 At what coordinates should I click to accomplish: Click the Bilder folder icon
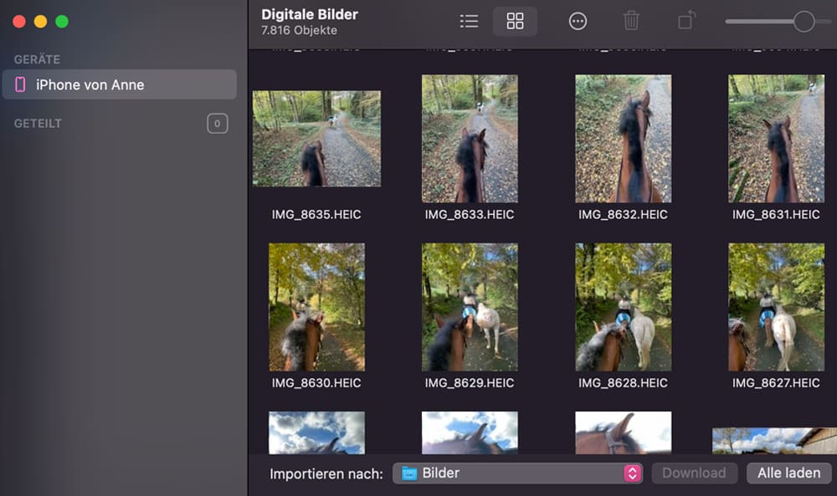click(409, 473)
